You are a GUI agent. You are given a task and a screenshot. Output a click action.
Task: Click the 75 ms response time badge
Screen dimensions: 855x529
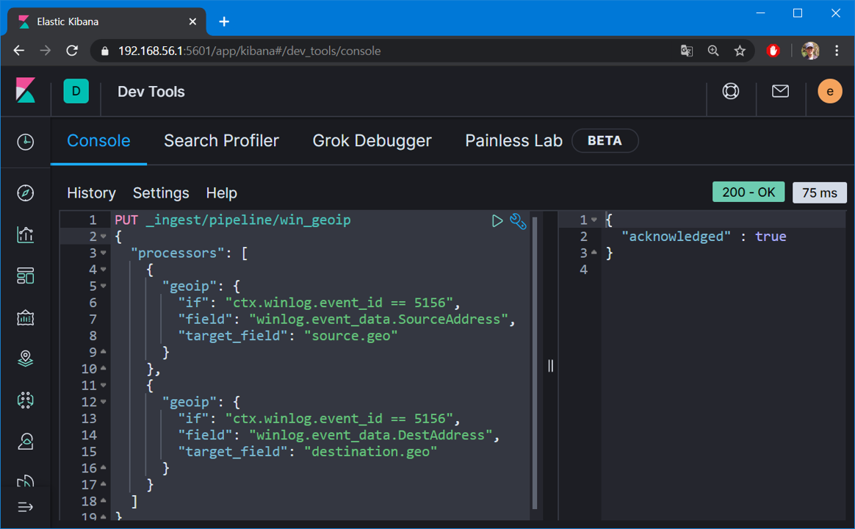(819, 192)
